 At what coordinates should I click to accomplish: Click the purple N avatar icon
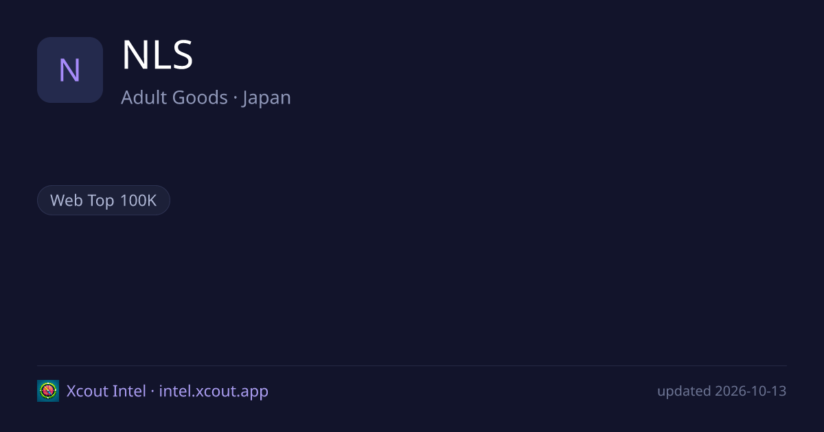pyautogui.click(x=70, y=70)
